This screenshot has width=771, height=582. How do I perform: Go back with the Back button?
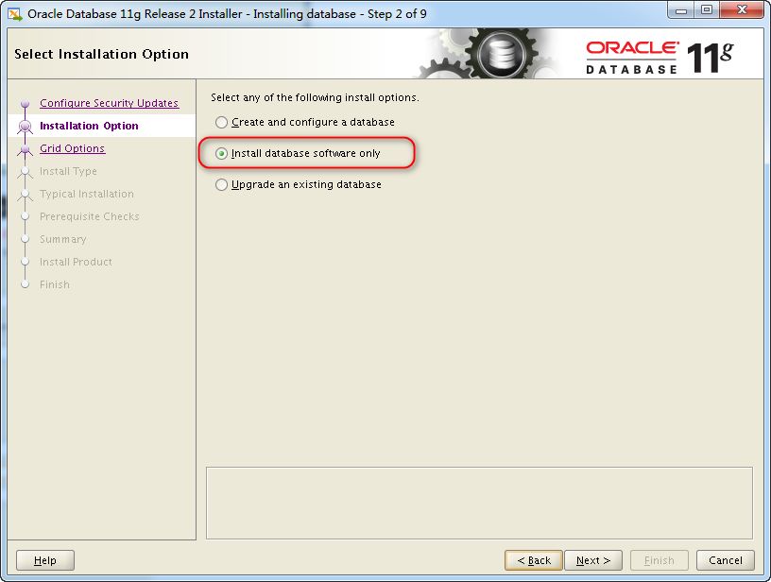(x=534, y=560)
